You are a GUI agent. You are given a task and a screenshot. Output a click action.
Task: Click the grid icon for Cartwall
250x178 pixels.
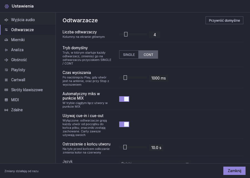(6, 80)
